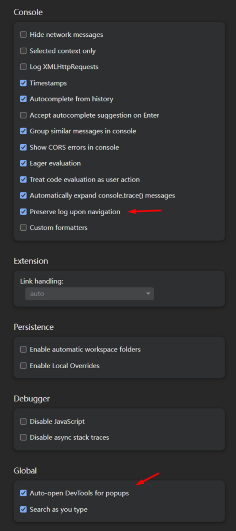
Task: Enable automatic workspace folders
Action: click(x=23, y=349)
